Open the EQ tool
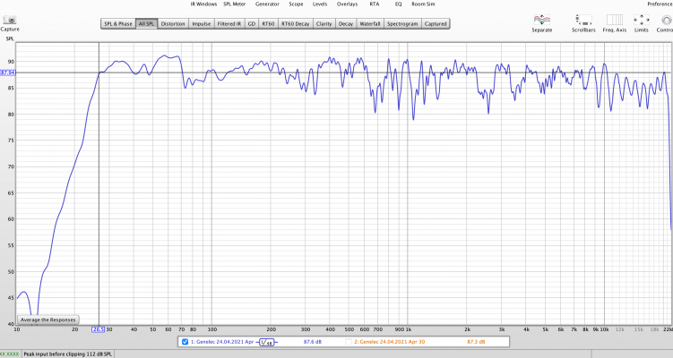The image size is (673, 358). [398, 4]
